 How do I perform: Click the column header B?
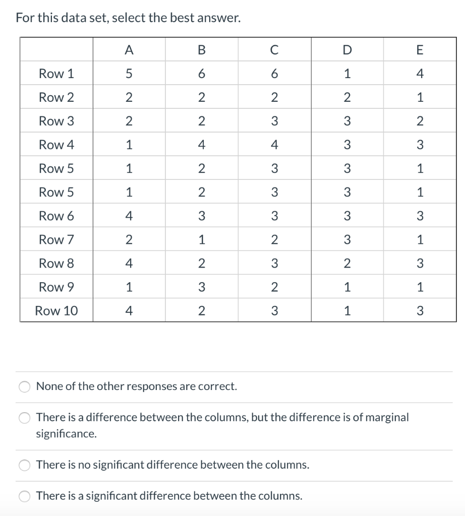point(201,49)
